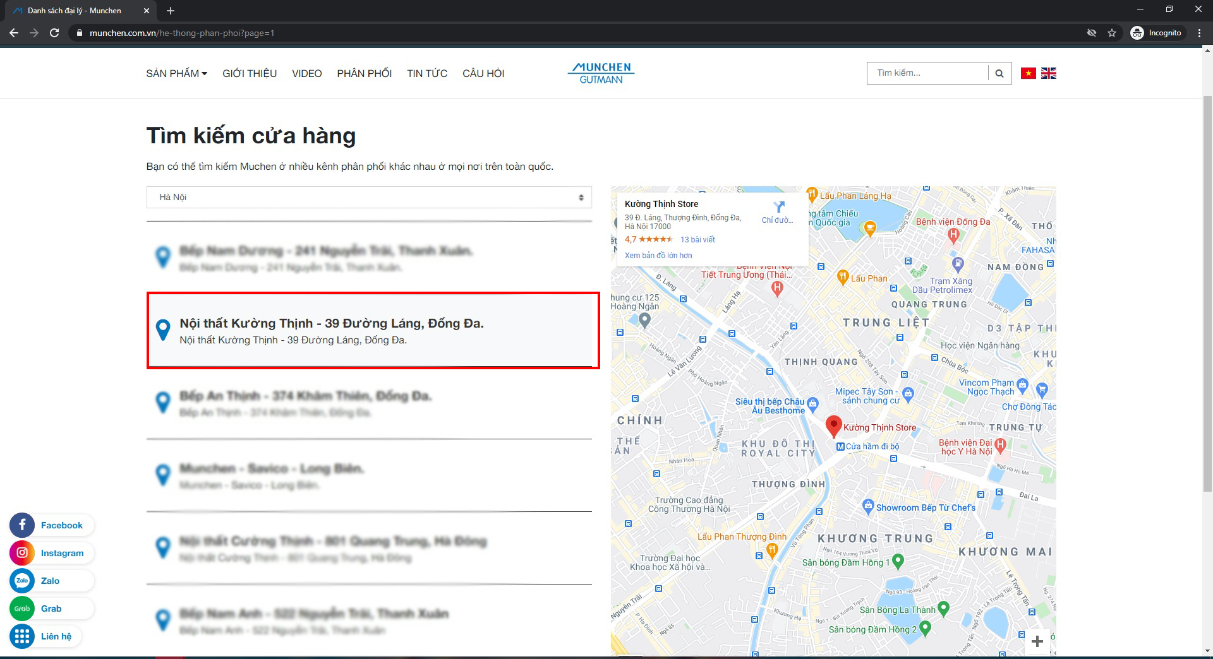Switch language using the Vietnam flag

tap(1029, 73)
